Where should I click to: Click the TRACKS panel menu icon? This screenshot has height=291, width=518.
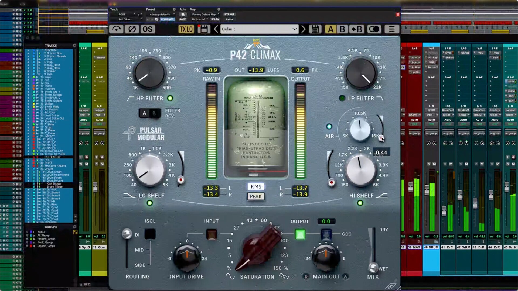coord(74,46)
